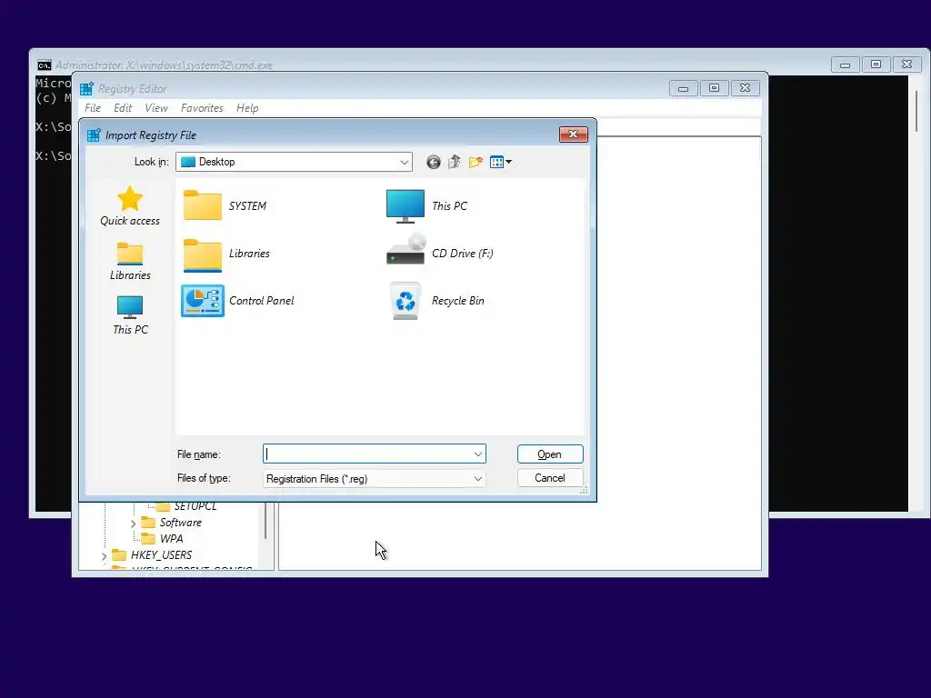This screenshot has width=931, height=698.
Task: Open Registry Editor Favorites menu
Action: 202,108
